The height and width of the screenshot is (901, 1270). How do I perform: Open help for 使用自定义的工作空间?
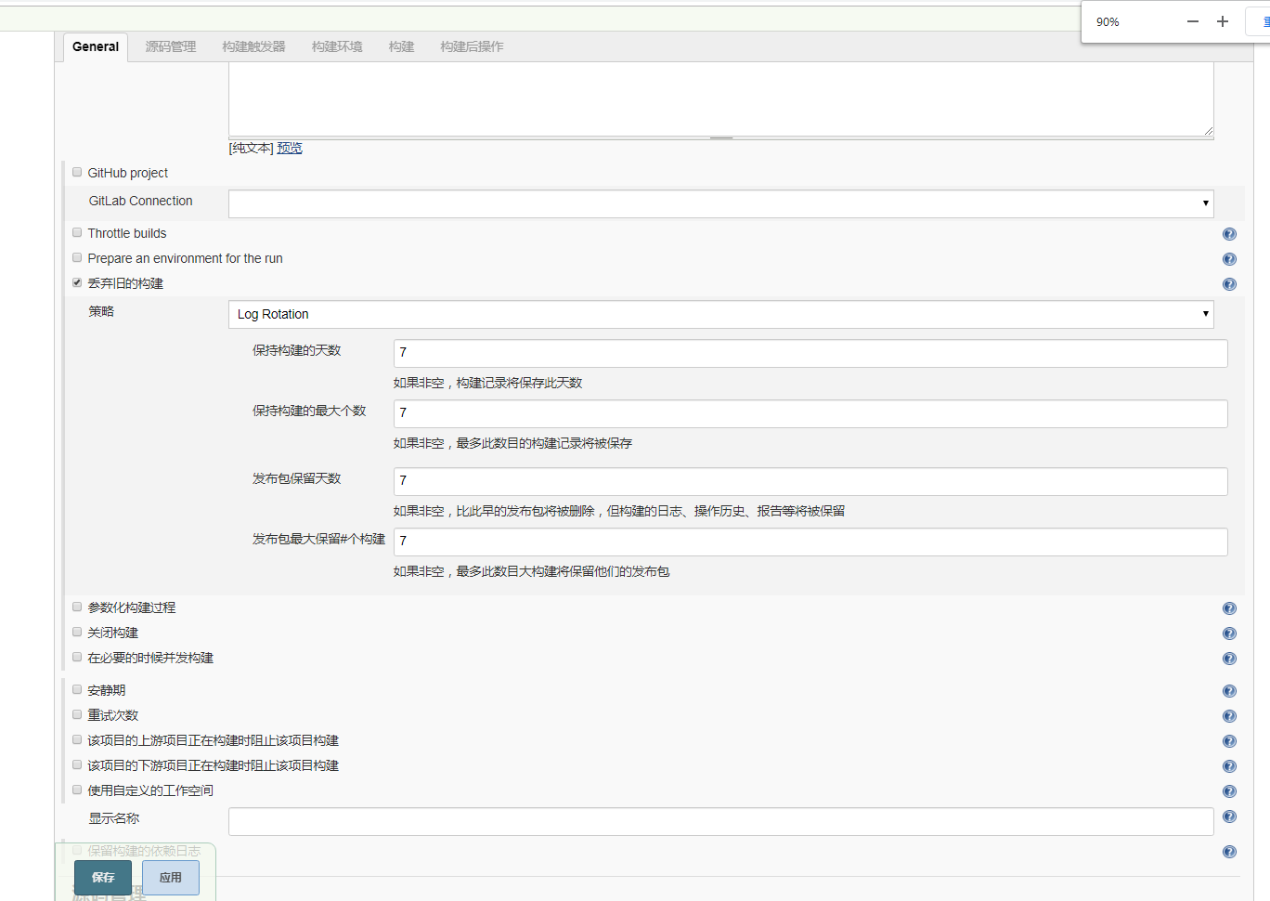click(x=1229, y=790)
